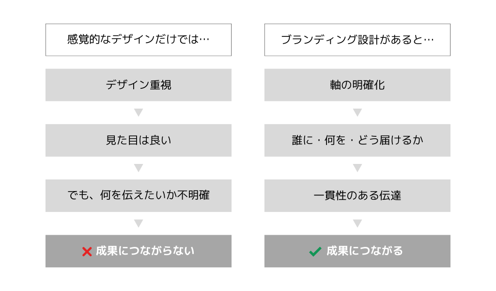Click the red X icon
Screen dimensions: 496x291
pos(87,251)
